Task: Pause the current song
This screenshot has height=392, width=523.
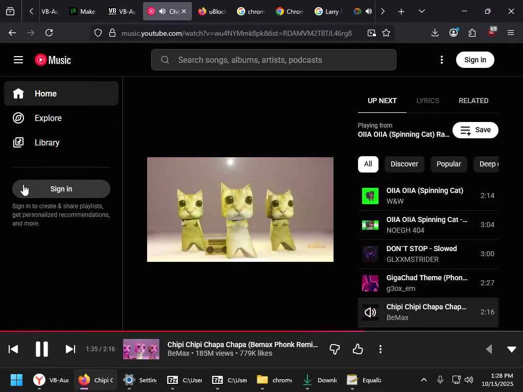Action: click(42, 349)
